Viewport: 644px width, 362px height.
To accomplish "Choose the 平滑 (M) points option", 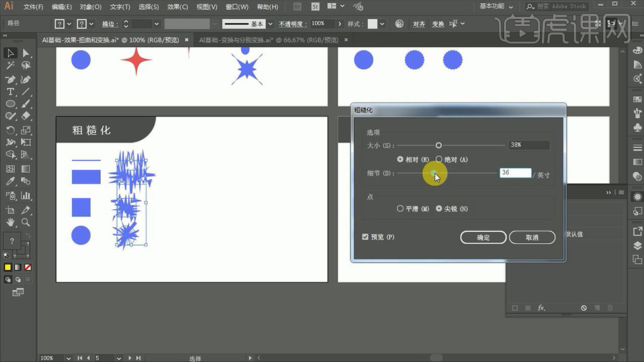I will (x=400, y=209).
